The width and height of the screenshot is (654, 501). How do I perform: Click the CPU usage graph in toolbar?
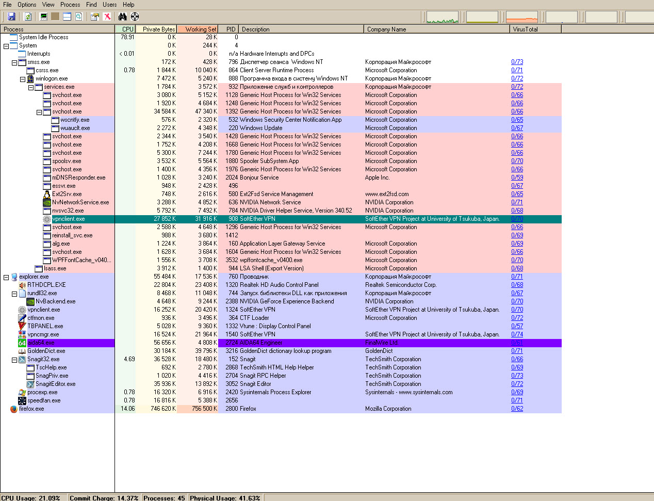point(442,17)
